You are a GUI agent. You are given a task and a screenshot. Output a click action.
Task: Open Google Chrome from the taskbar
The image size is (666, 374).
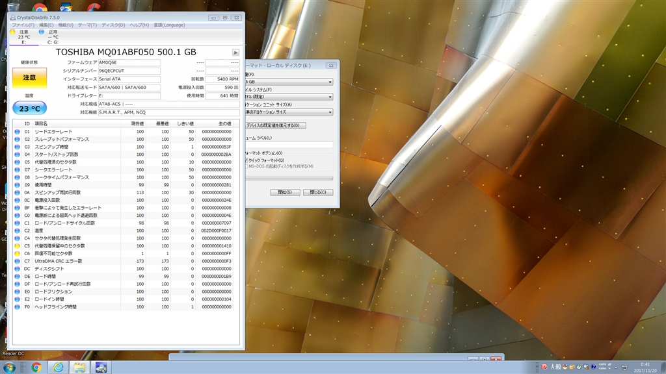point(36,368)
